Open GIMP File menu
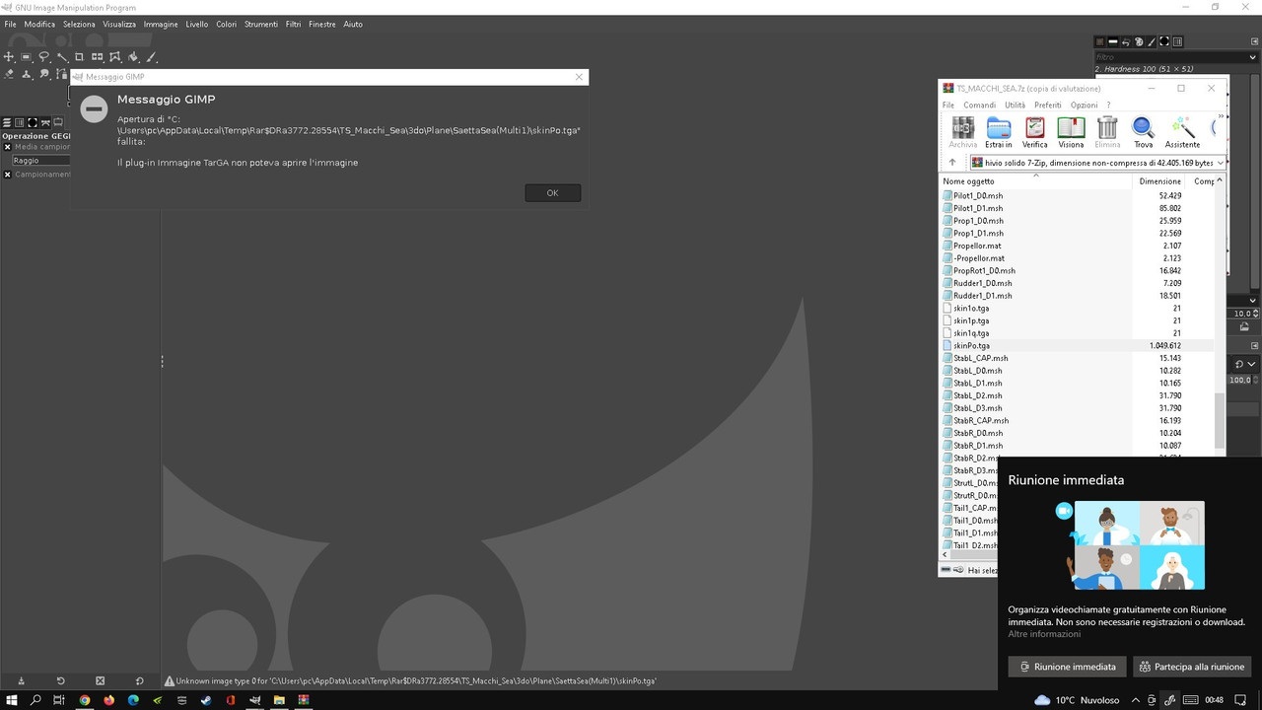1262x710 pixels. click(10, 24)
